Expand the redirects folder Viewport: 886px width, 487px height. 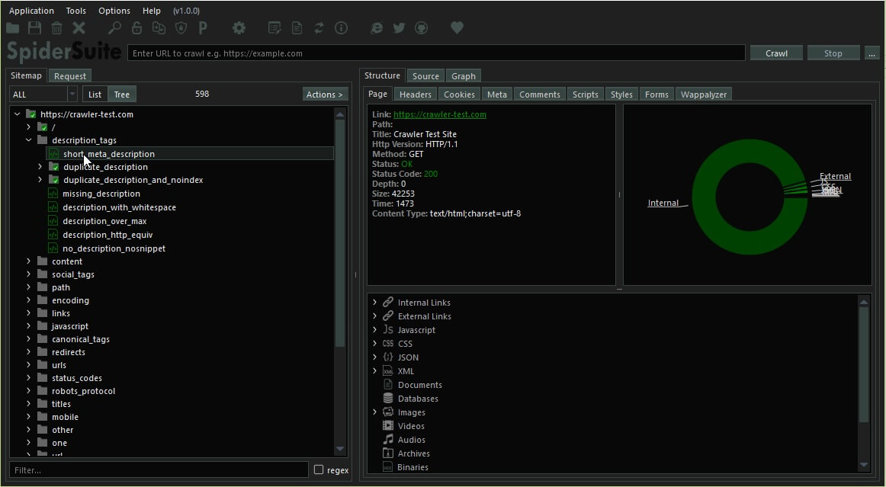(29, 352)
